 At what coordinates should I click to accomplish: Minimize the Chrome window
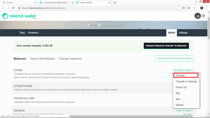coord(196,2)
